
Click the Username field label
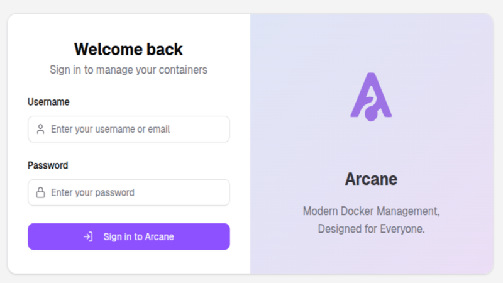(x=48, y=102)
